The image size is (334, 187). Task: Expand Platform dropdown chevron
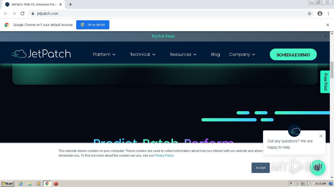(x=114, y=55)
